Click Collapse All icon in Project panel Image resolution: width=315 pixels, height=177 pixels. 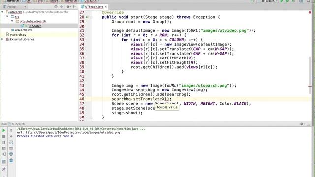point(61,7)
